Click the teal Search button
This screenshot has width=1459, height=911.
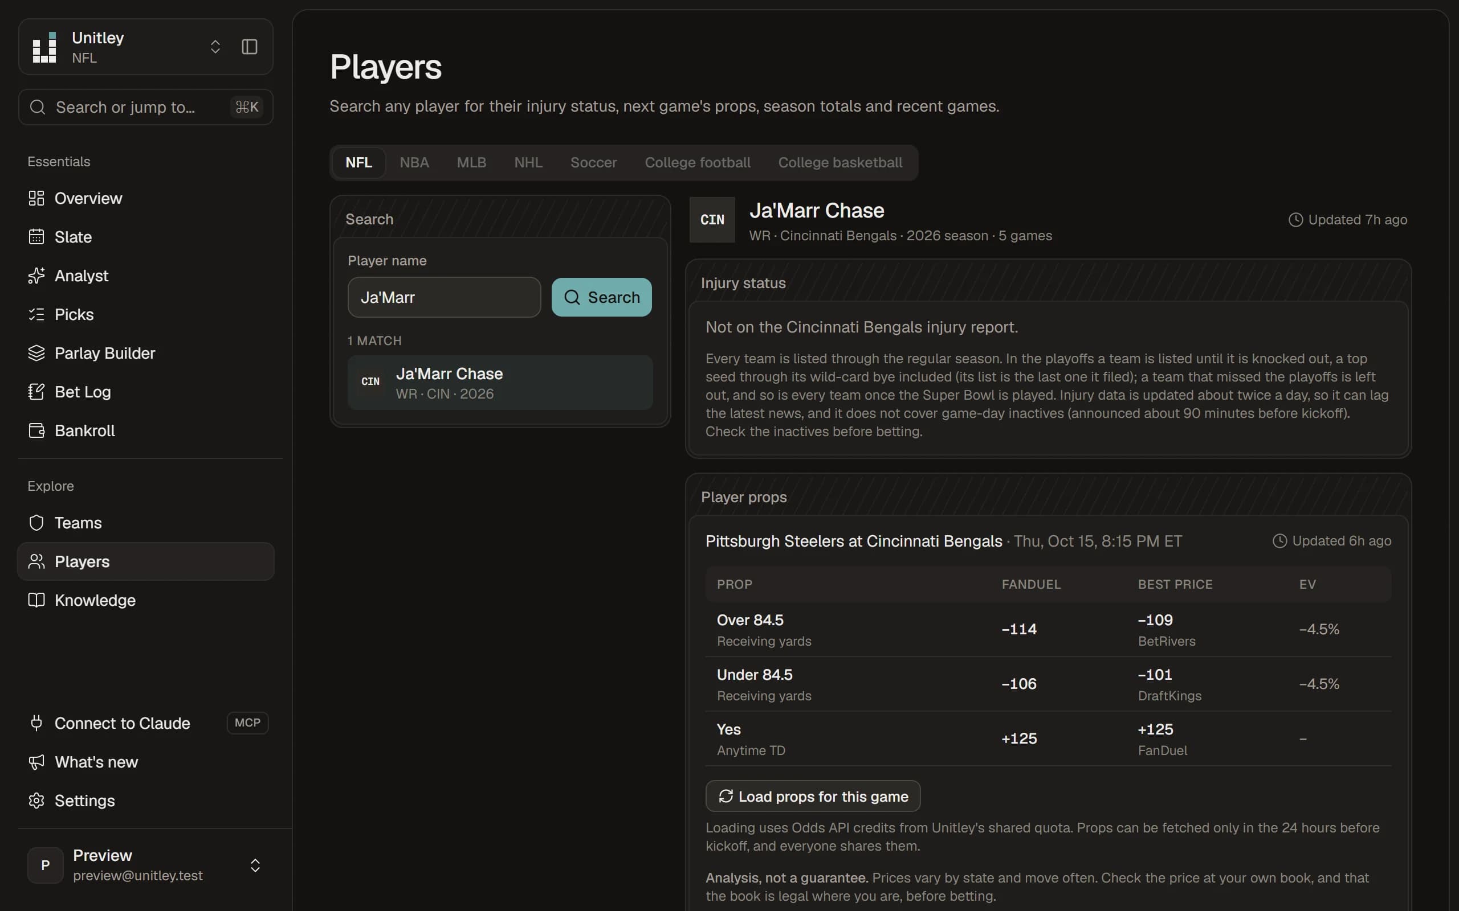(602, 297)
